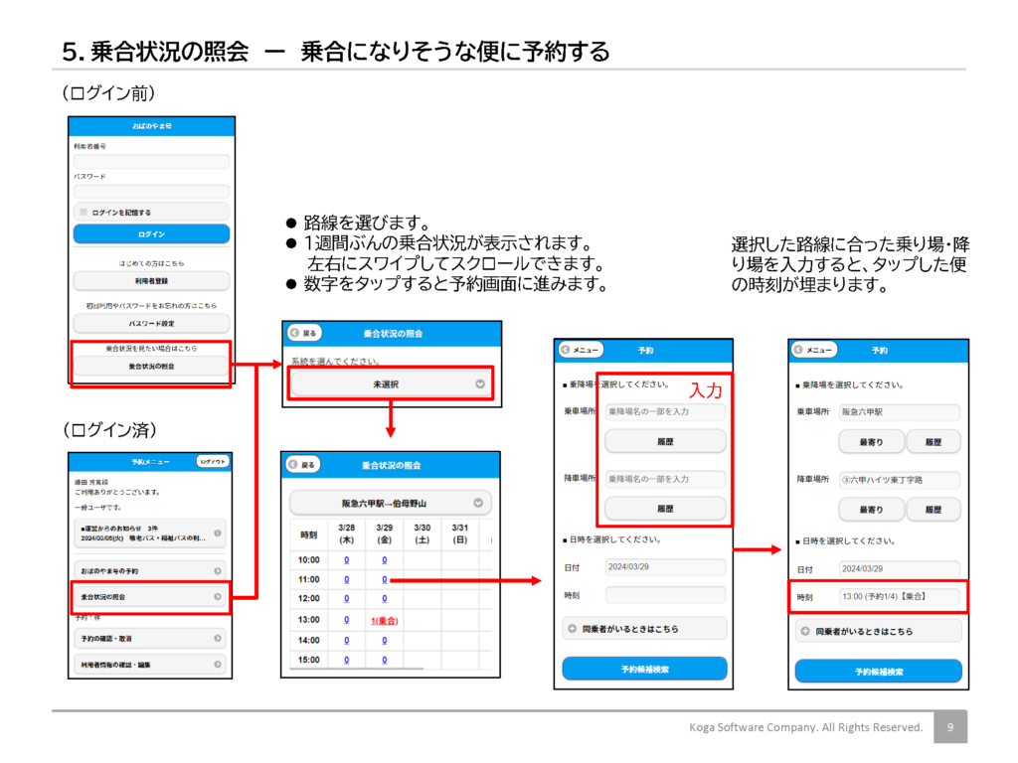
Task: Click the 利用者登録 button
Action: [151, 281]
